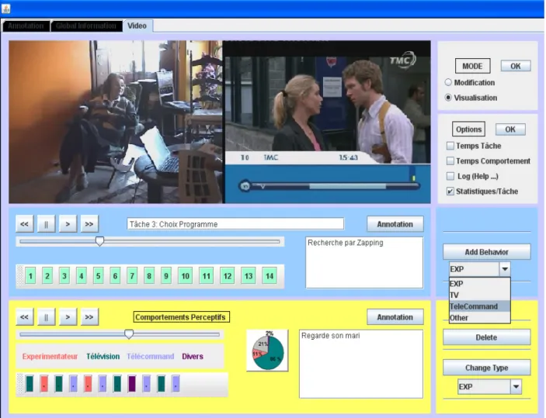Click the Comportements Perceptifs label

pos(182,317)
